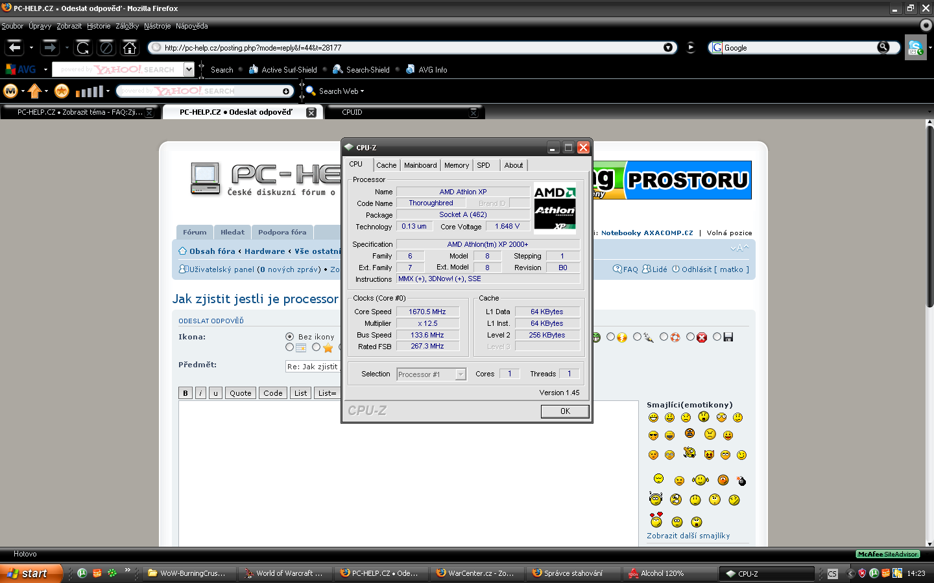The width and height of the screenshot is (934, 583).
Task: Click the orange up-arrow toolbar icon
Action: pyautogui.click(x=35, y=91)
